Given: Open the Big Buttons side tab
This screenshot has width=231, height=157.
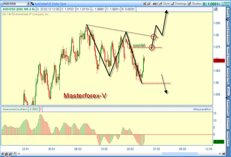Looking at the screenshot, I should (228, 76).
